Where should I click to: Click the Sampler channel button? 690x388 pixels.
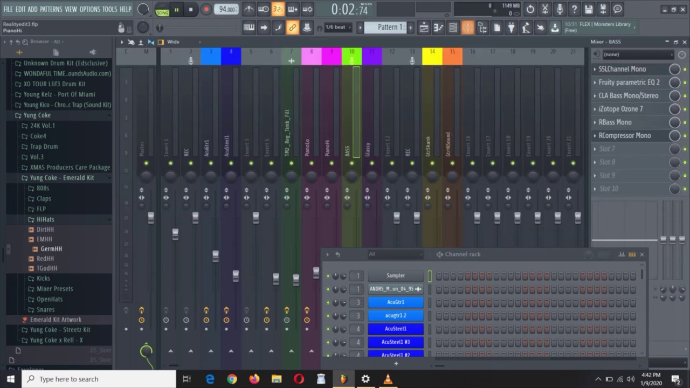(x=396, y=276)
